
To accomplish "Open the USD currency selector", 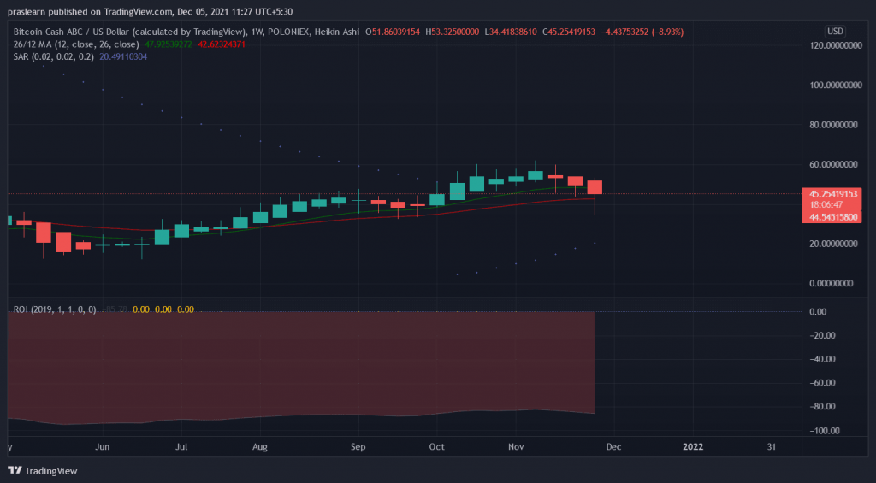I will pos(834,32).
